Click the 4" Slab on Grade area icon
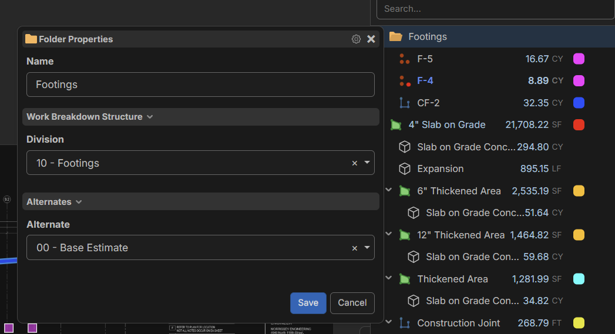 pos(395,125)
